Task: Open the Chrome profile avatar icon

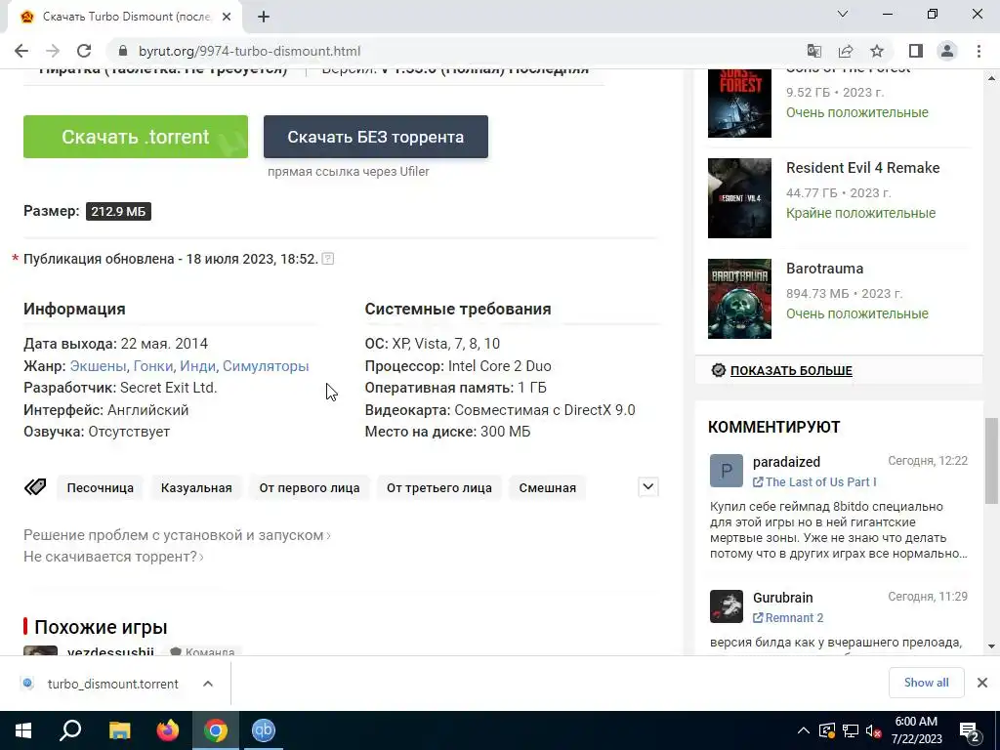Action: [x=947, y=51]
